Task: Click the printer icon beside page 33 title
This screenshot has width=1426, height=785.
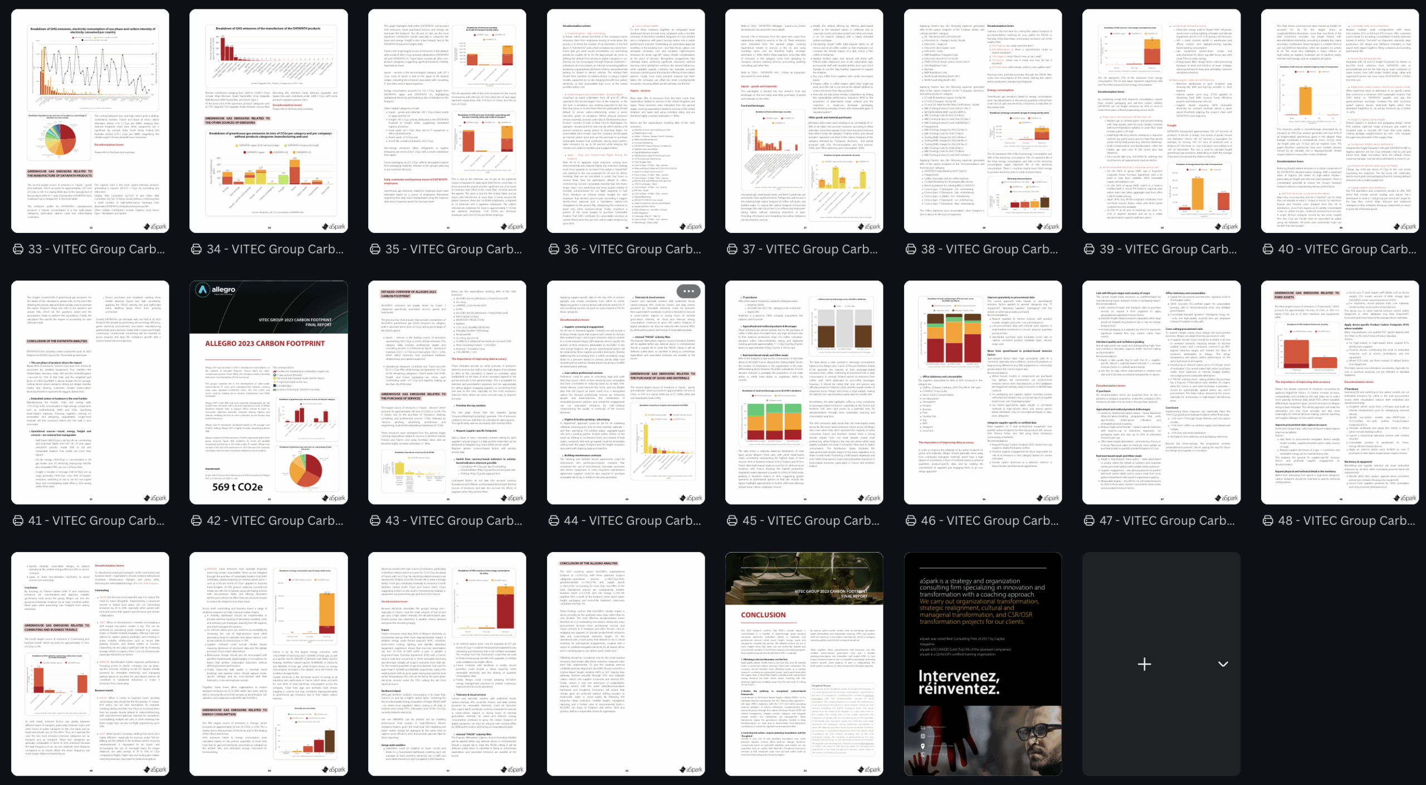Action: tap(18, 249)
